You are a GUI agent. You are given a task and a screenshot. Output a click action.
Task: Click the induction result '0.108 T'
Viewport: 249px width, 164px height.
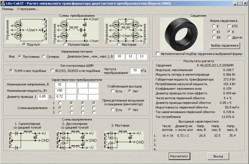coord(228,70)
